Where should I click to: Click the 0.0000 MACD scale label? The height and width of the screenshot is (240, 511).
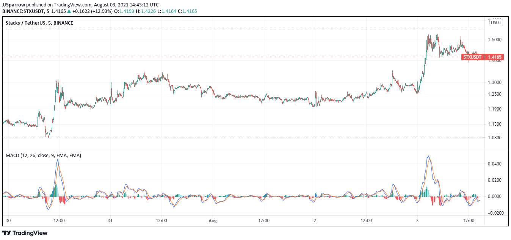(x=495, y=196)
